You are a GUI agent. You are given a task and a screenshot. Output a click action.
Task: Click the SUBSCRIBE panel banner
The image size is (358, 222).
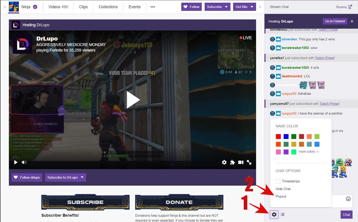(85, 202)
